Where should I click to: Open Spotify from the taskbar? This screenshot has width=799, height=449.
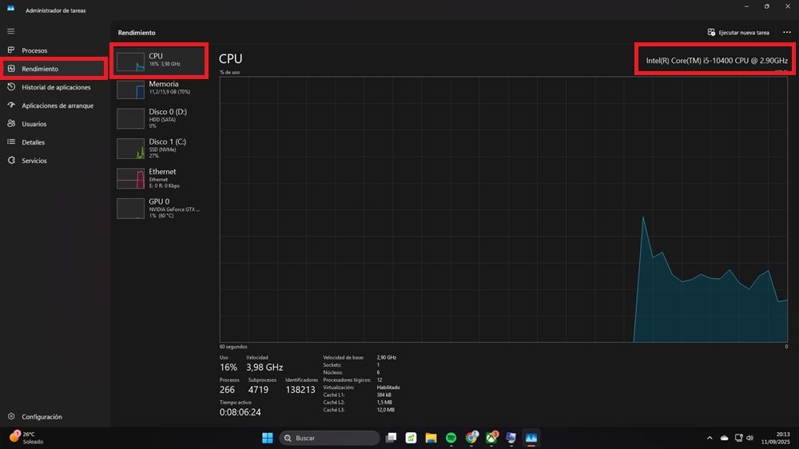click(x=451, y=438)
